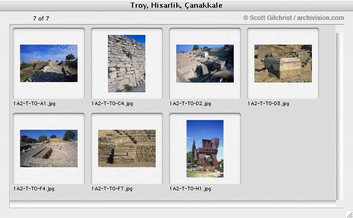Screen dimensions: 353x218
Task: Open thumbnail 1A2-T-TO-H1.jpg of the Trojan horse
Action: (205, 149)
